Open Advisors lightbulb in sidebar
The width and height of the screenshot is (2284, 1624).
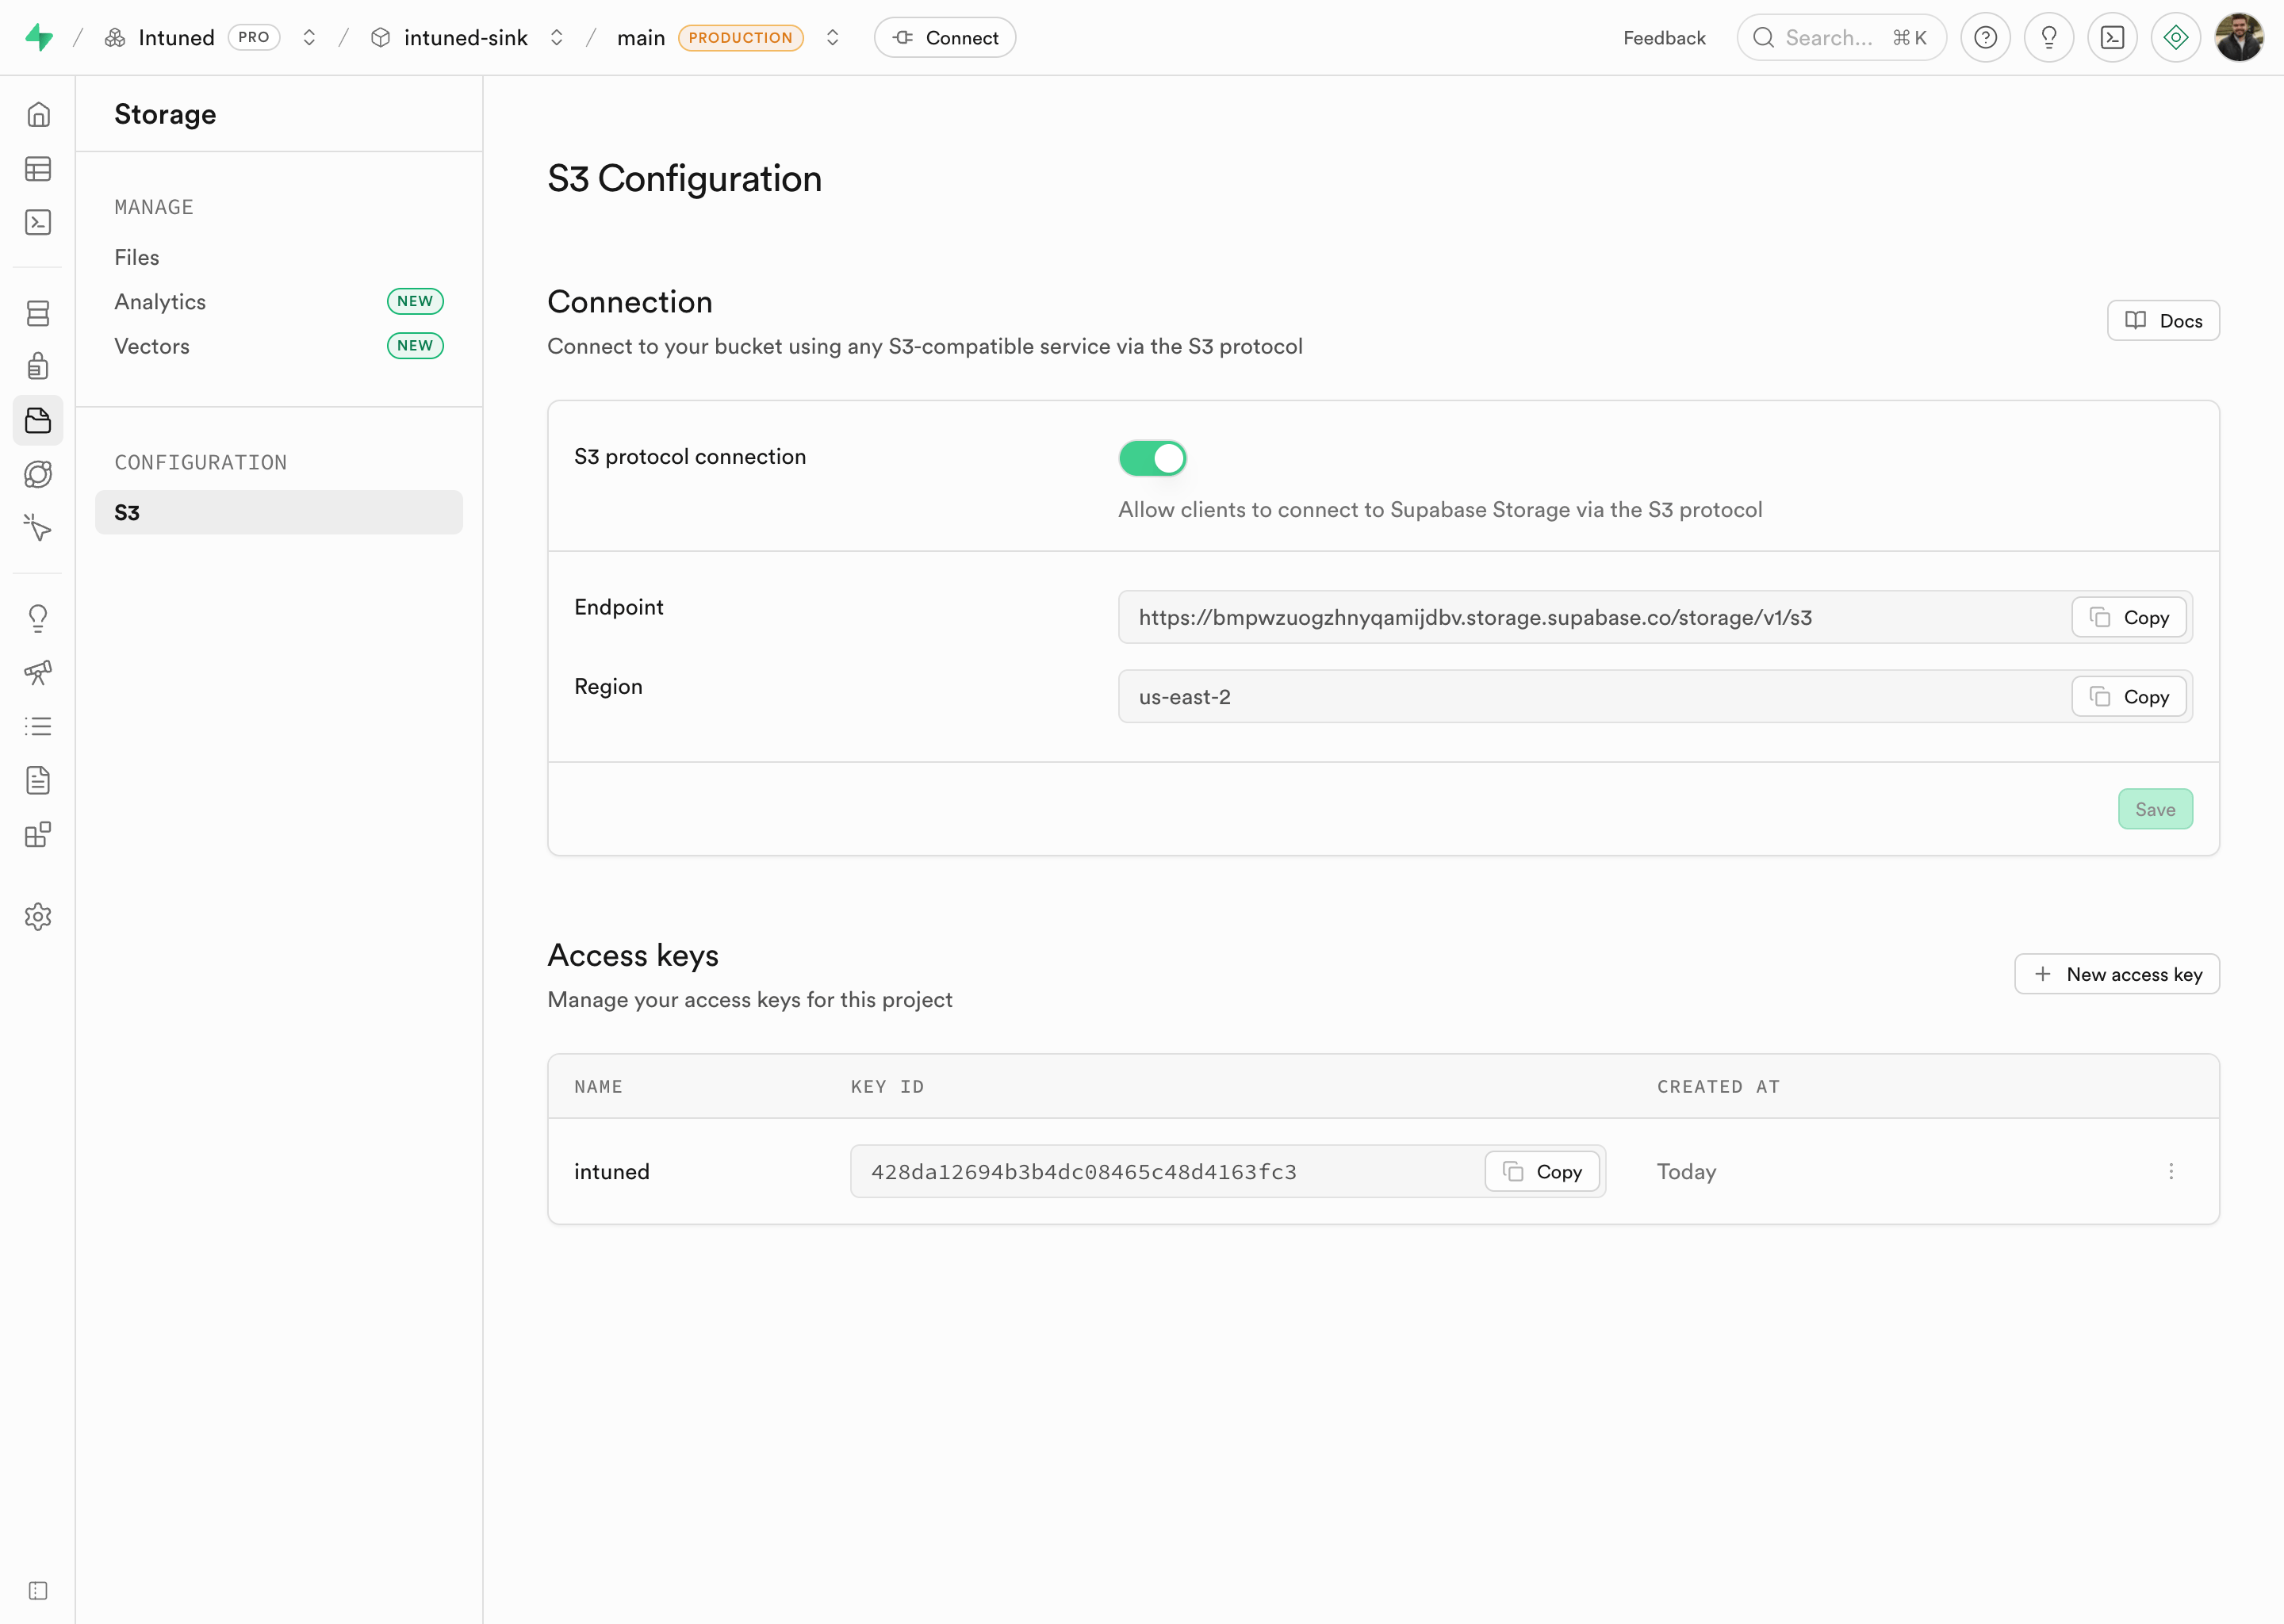(x=38, y=618)
